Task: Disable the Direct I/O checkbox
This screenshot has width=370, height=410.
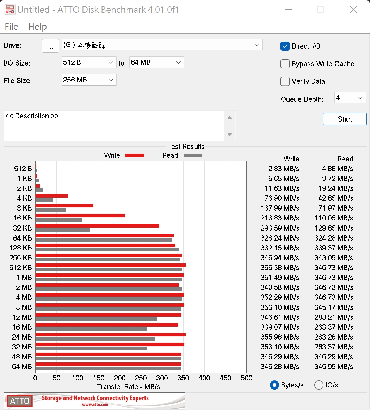Action: point(285,46)
